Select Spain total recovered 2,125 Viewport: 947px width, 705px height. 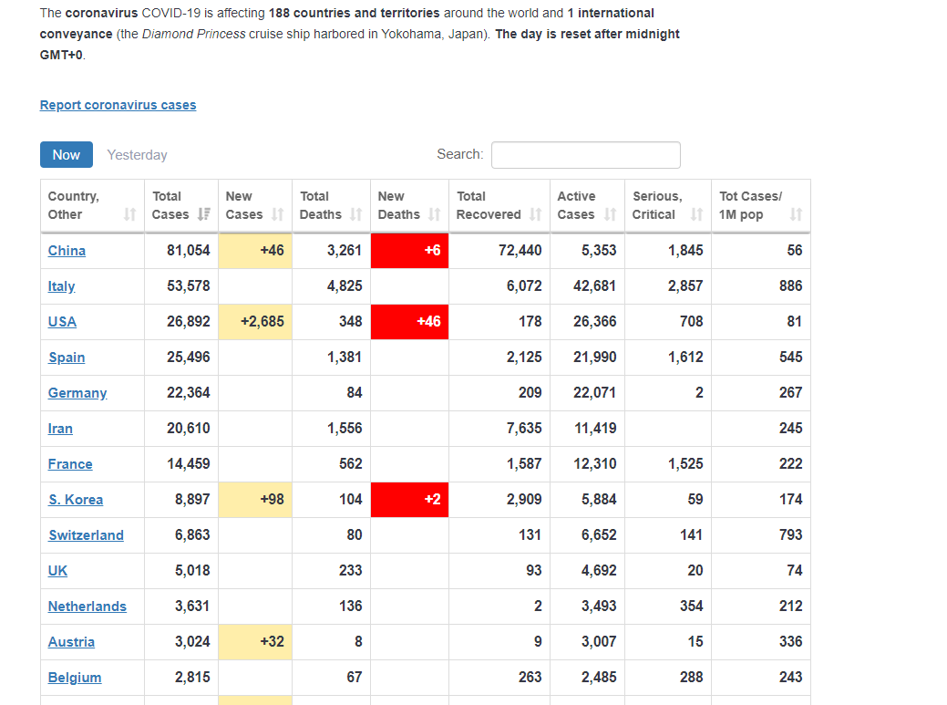tap(524, 358)
